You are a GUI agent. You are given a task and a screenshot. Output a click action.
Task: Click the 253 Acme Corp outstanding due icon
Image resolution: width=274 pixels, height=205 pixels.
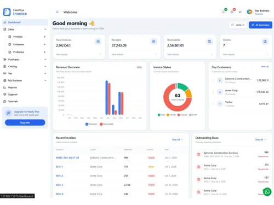click(198, 179)
